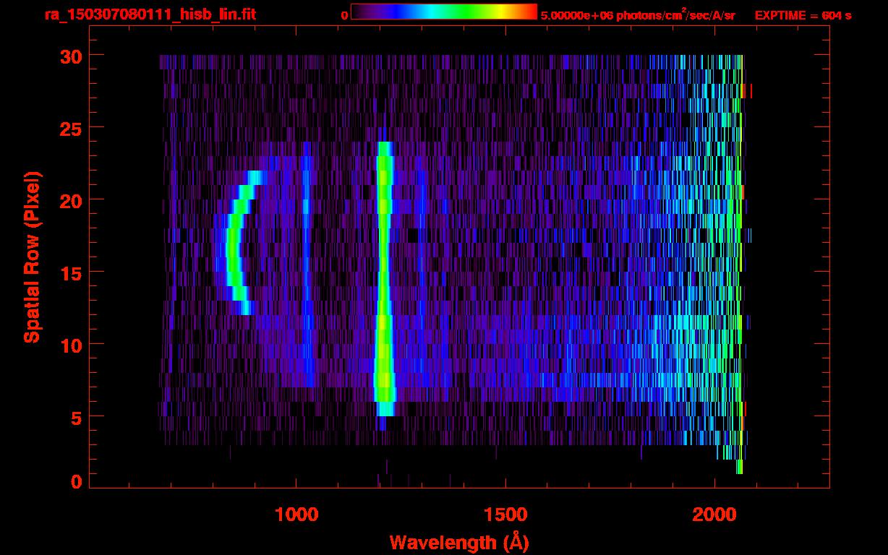Click the x-axis tick label 1000

[296, 515]
